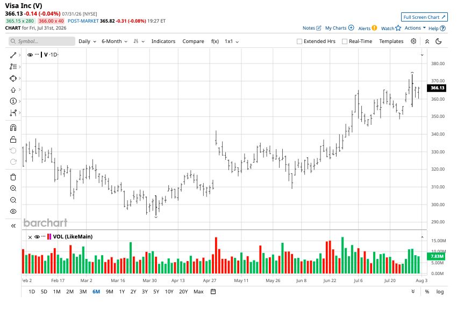The image size is (457, 316).
Task: Enable the Real-Time checkbox
Action: 345,41
